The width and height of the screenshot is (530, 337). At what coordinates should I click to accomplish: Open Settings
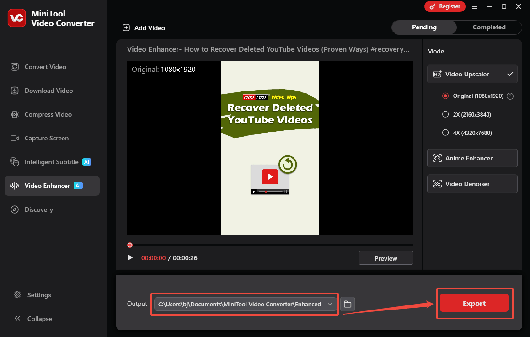[x=32, y=295]
